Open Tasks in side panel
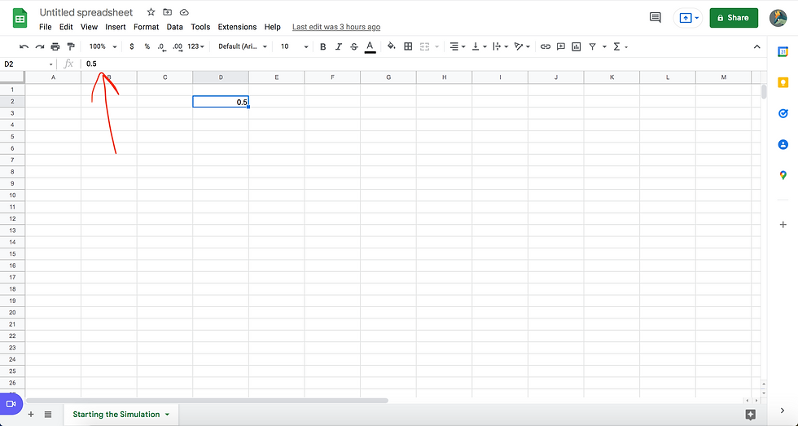The image size is (798, 426). click(x=783, y=113)
